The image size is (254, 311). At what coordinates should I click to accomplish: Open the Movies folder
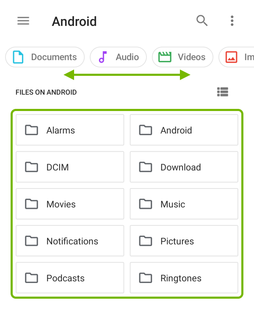pos(70,204)
